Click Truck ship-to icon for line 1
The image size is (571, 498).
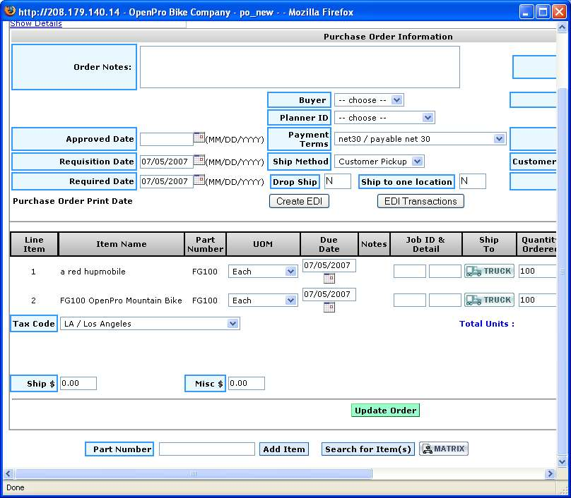point(489,272)
